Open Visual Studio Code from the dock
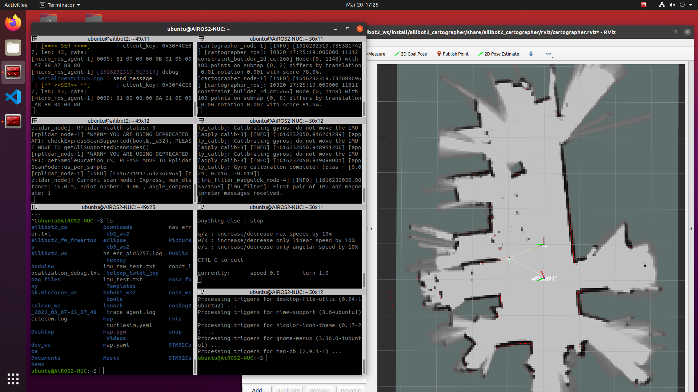This screenshot has height=392, width=698. point(13,97)
